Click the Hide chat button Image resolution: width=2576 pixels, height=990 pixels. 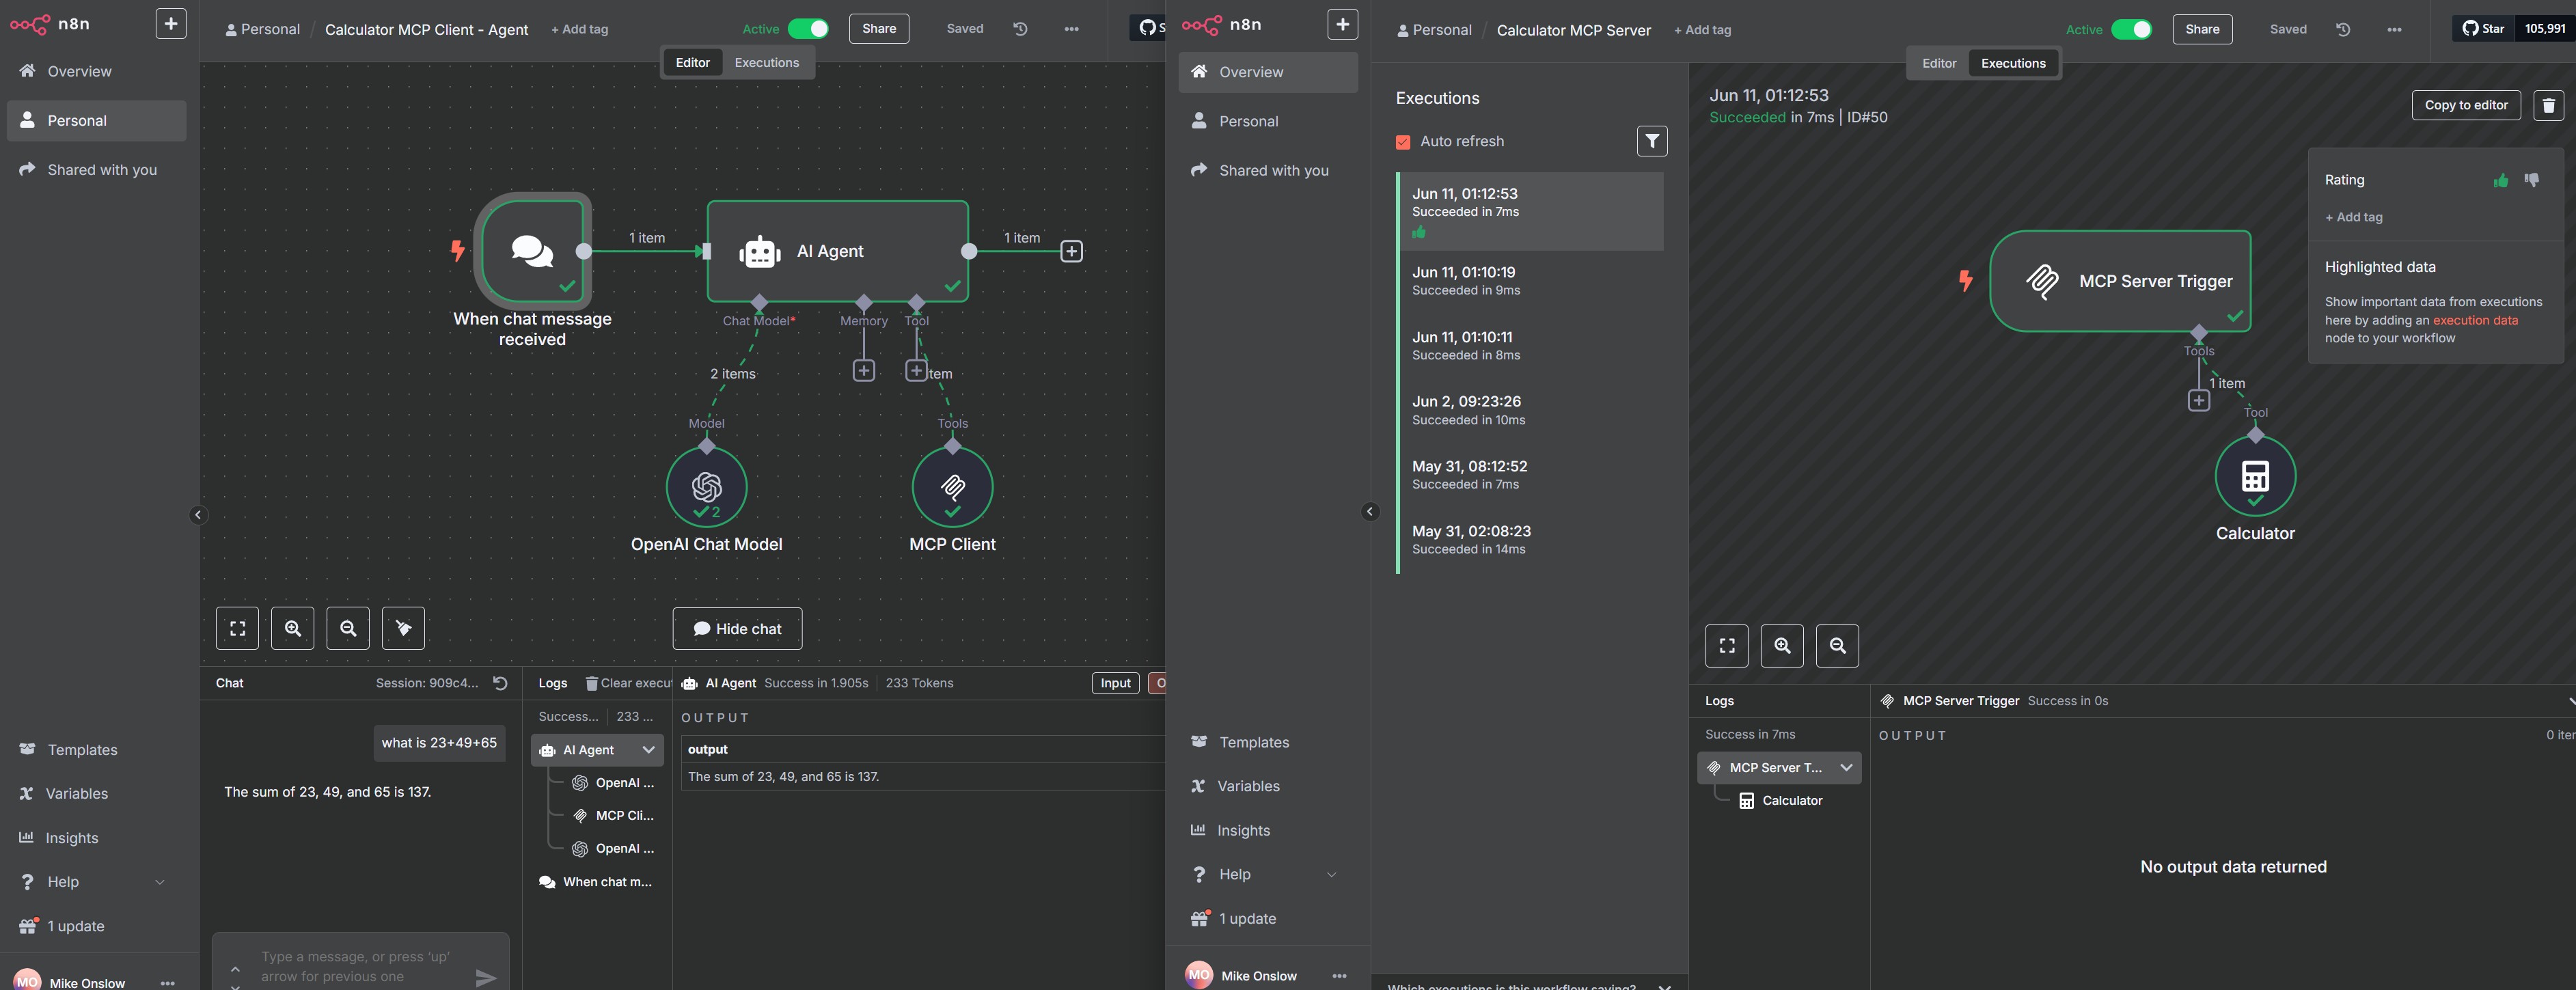tap(737, 629)
